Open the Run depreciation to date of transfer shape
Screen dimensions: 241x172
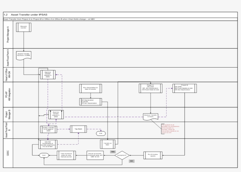[91, 88]
